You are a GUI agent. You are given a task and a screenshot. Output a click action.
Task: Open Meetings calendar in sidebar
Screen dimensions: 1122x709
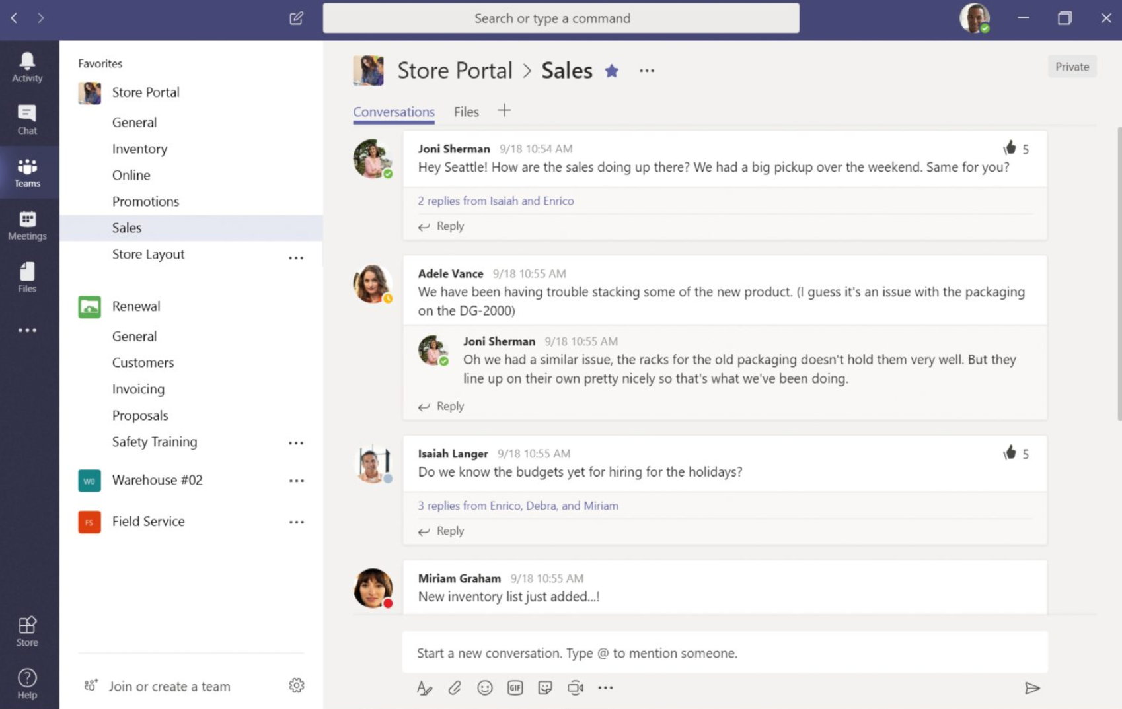(x=27, y=225)
